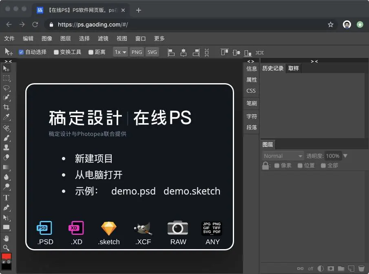Distribute horizontal spacing icon
This screenshot has width=369, height=274.
tap(260, 53)
